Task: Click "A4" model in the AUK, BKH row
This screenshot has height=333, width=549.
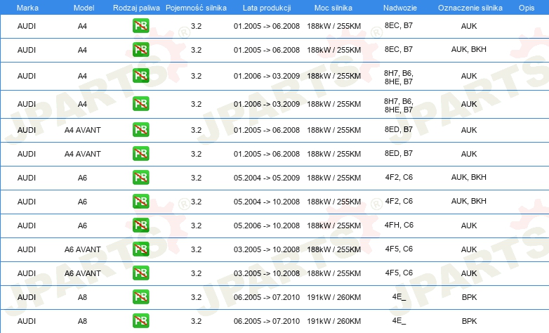Action: coord(82,50)
